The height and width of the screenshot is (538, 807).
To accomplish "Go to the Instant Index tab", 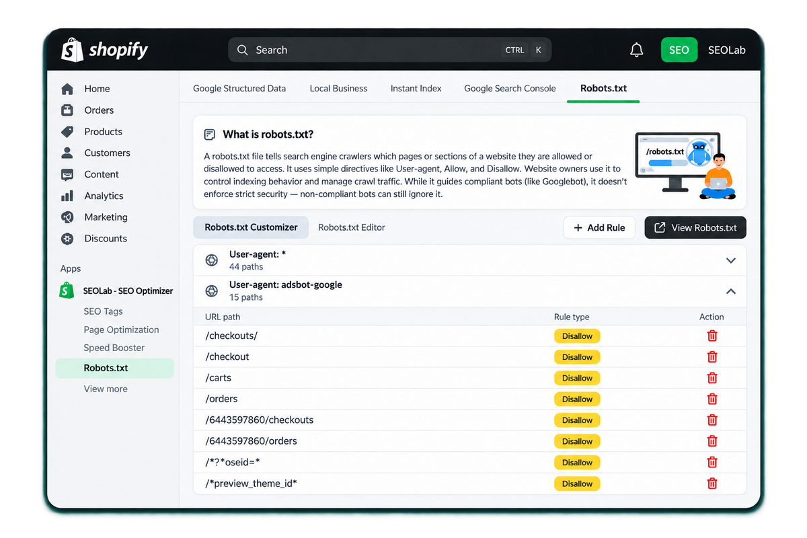I will [416, 88].
